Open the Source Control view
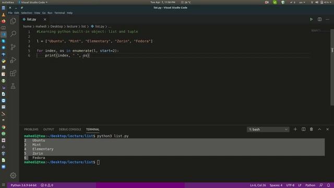334x188 pixels. pos(13,47)
